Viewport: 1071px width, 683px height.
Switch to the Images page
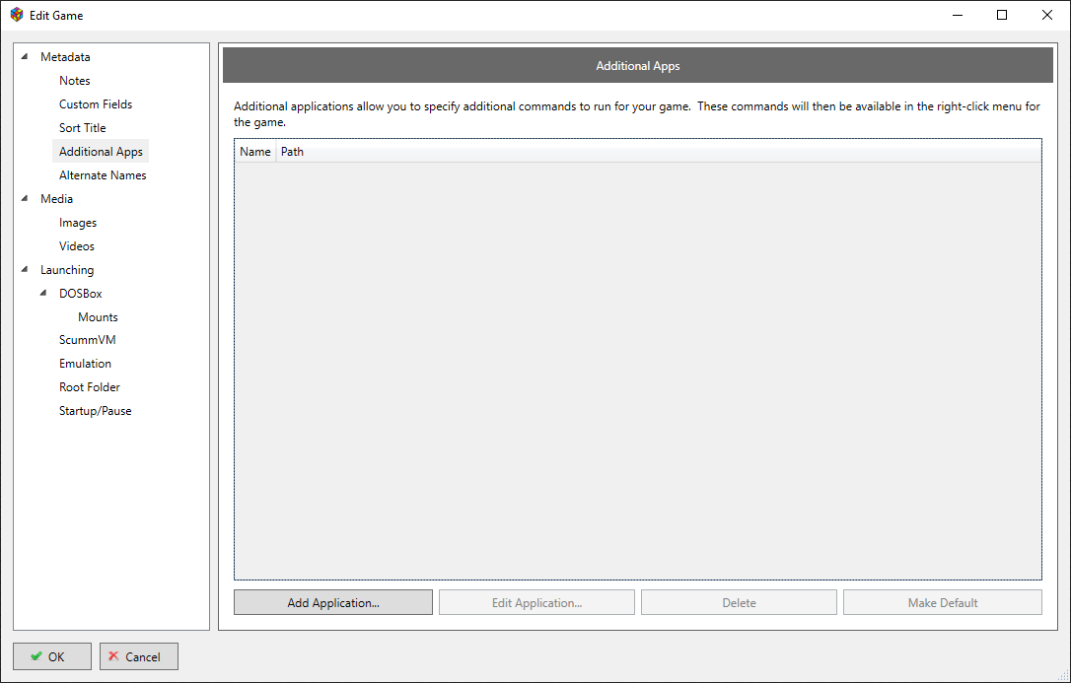click(x=78, y=223)
